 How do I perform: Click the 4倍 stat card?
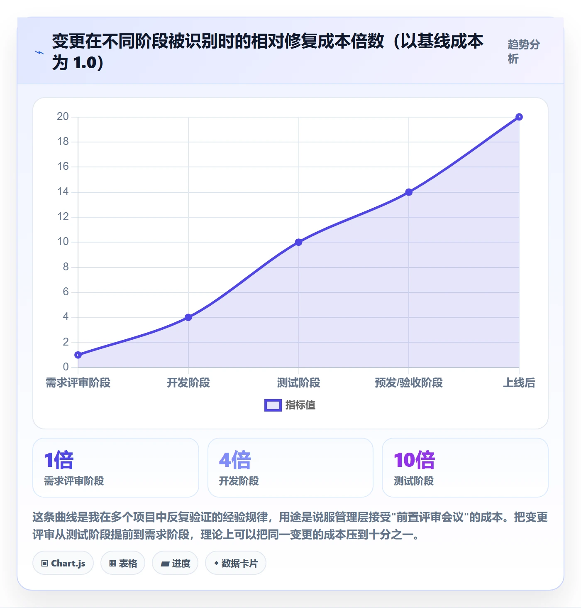point(290,468)
